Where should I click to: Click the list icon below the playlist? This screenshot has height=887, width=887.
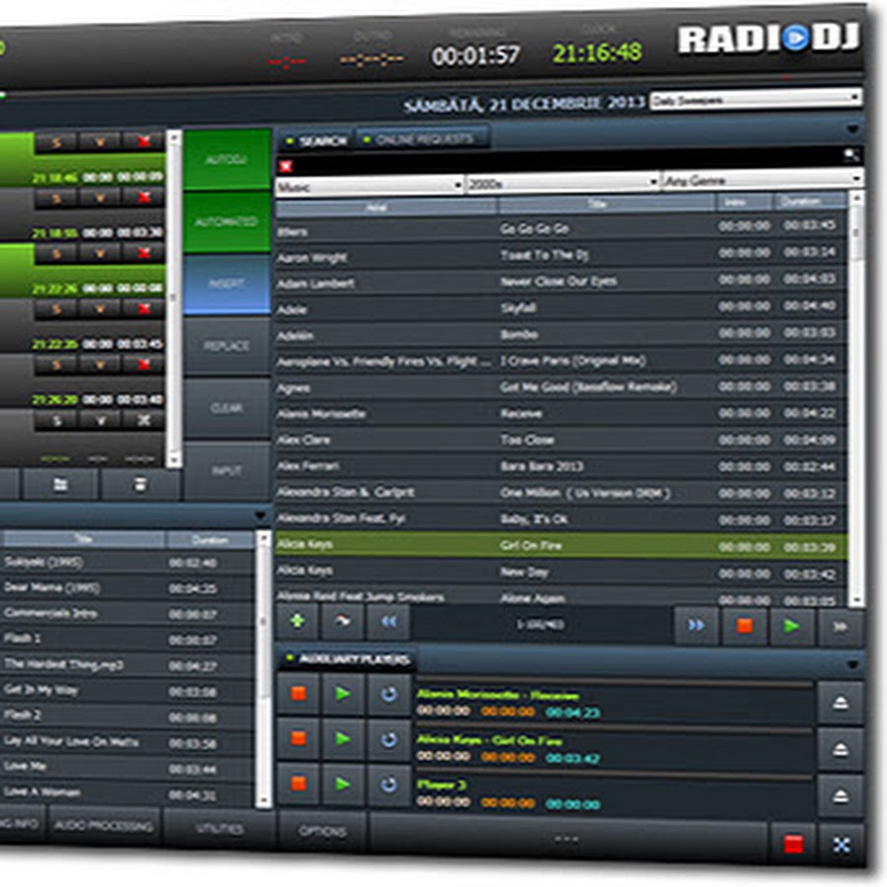point(140,485)
